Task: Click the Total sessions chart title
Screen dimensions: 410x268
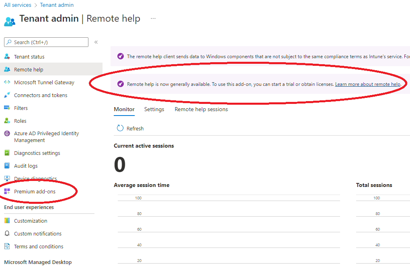Action: [x=374, y=185]
